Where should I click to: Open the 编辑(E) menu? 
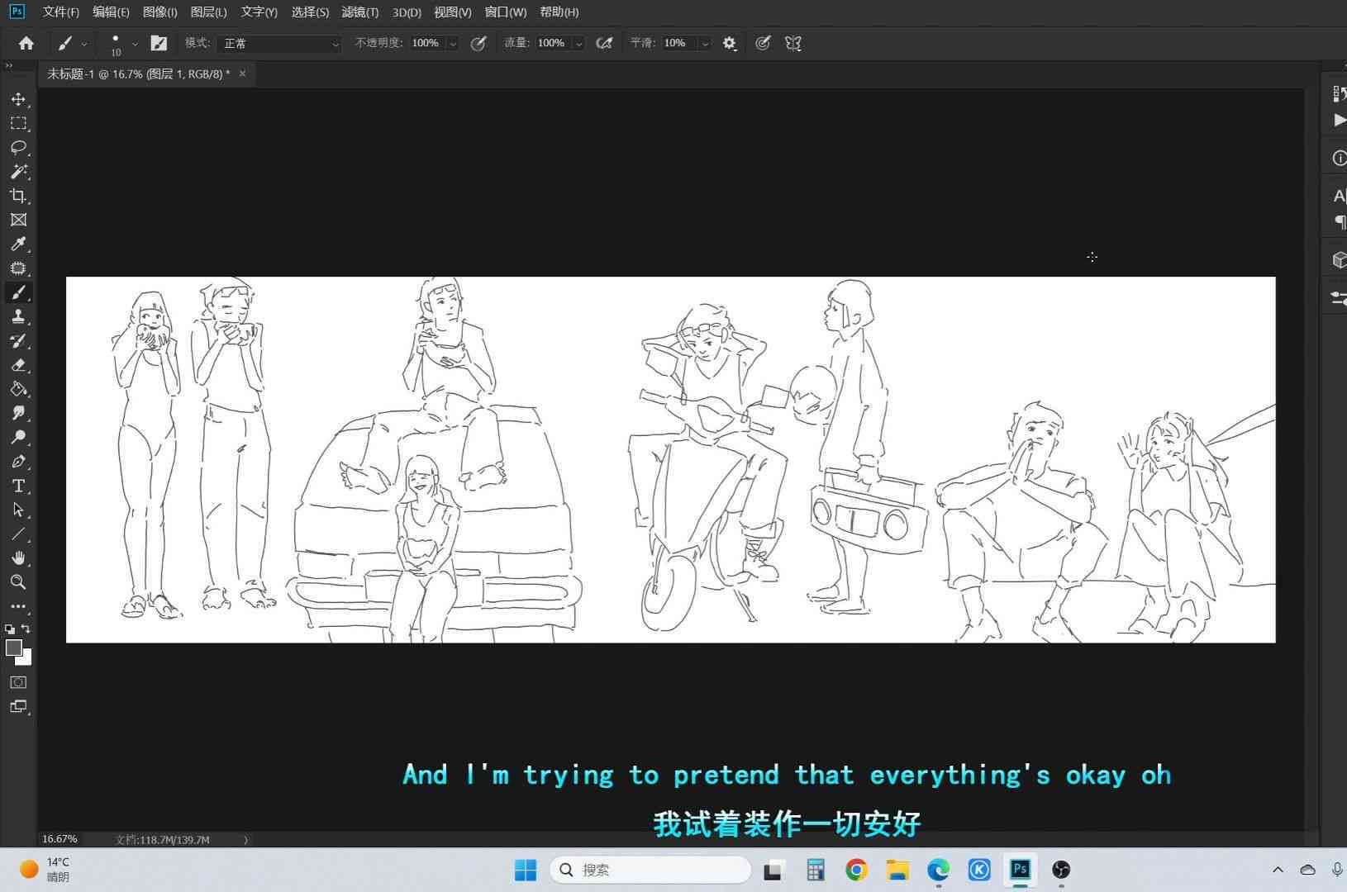tap(111, 12)
